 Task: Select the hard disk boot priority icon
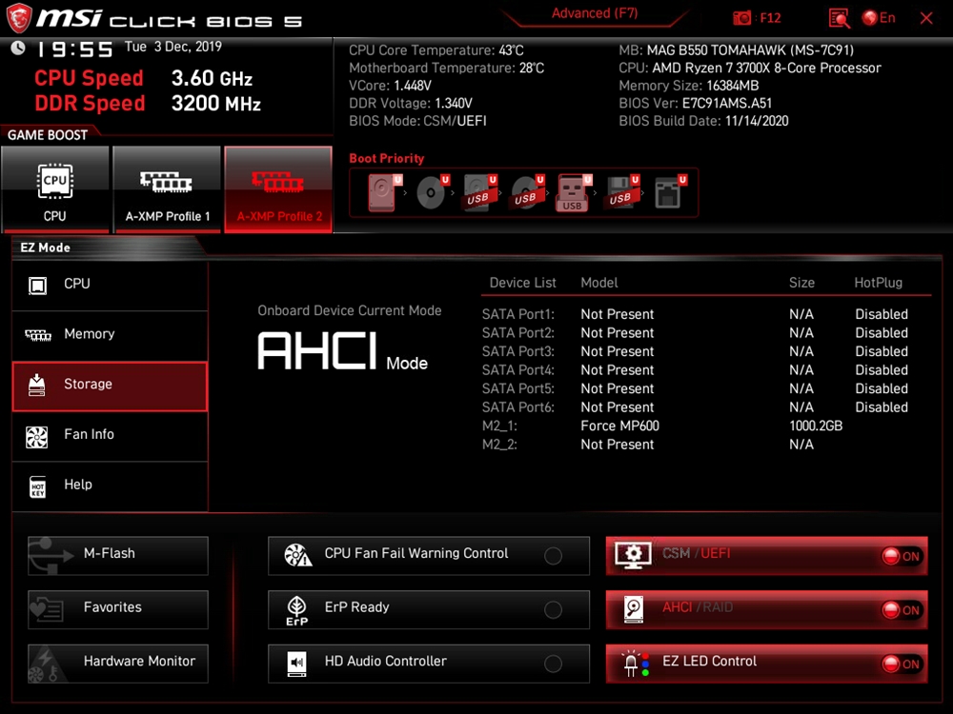[385, 192]
